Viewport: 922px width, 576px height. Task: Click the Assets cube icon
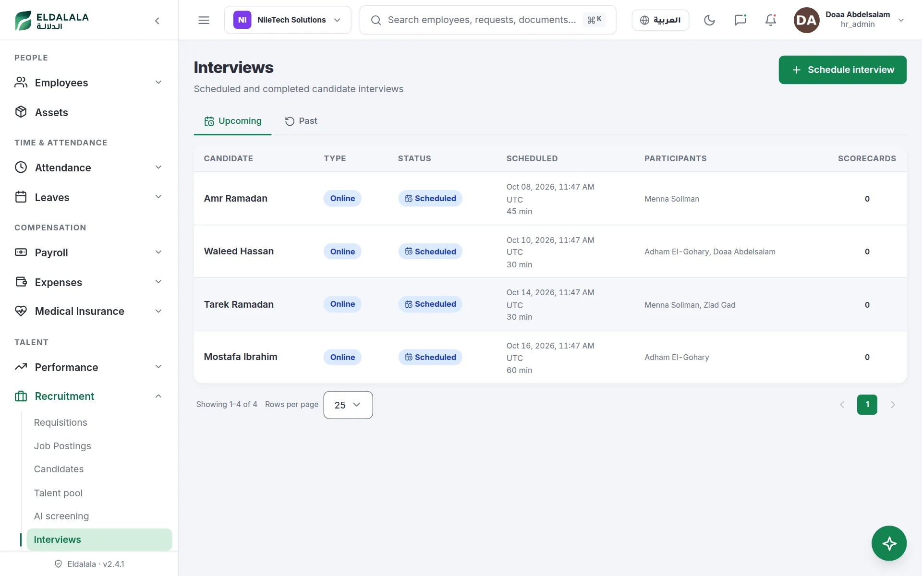[21, 112]
